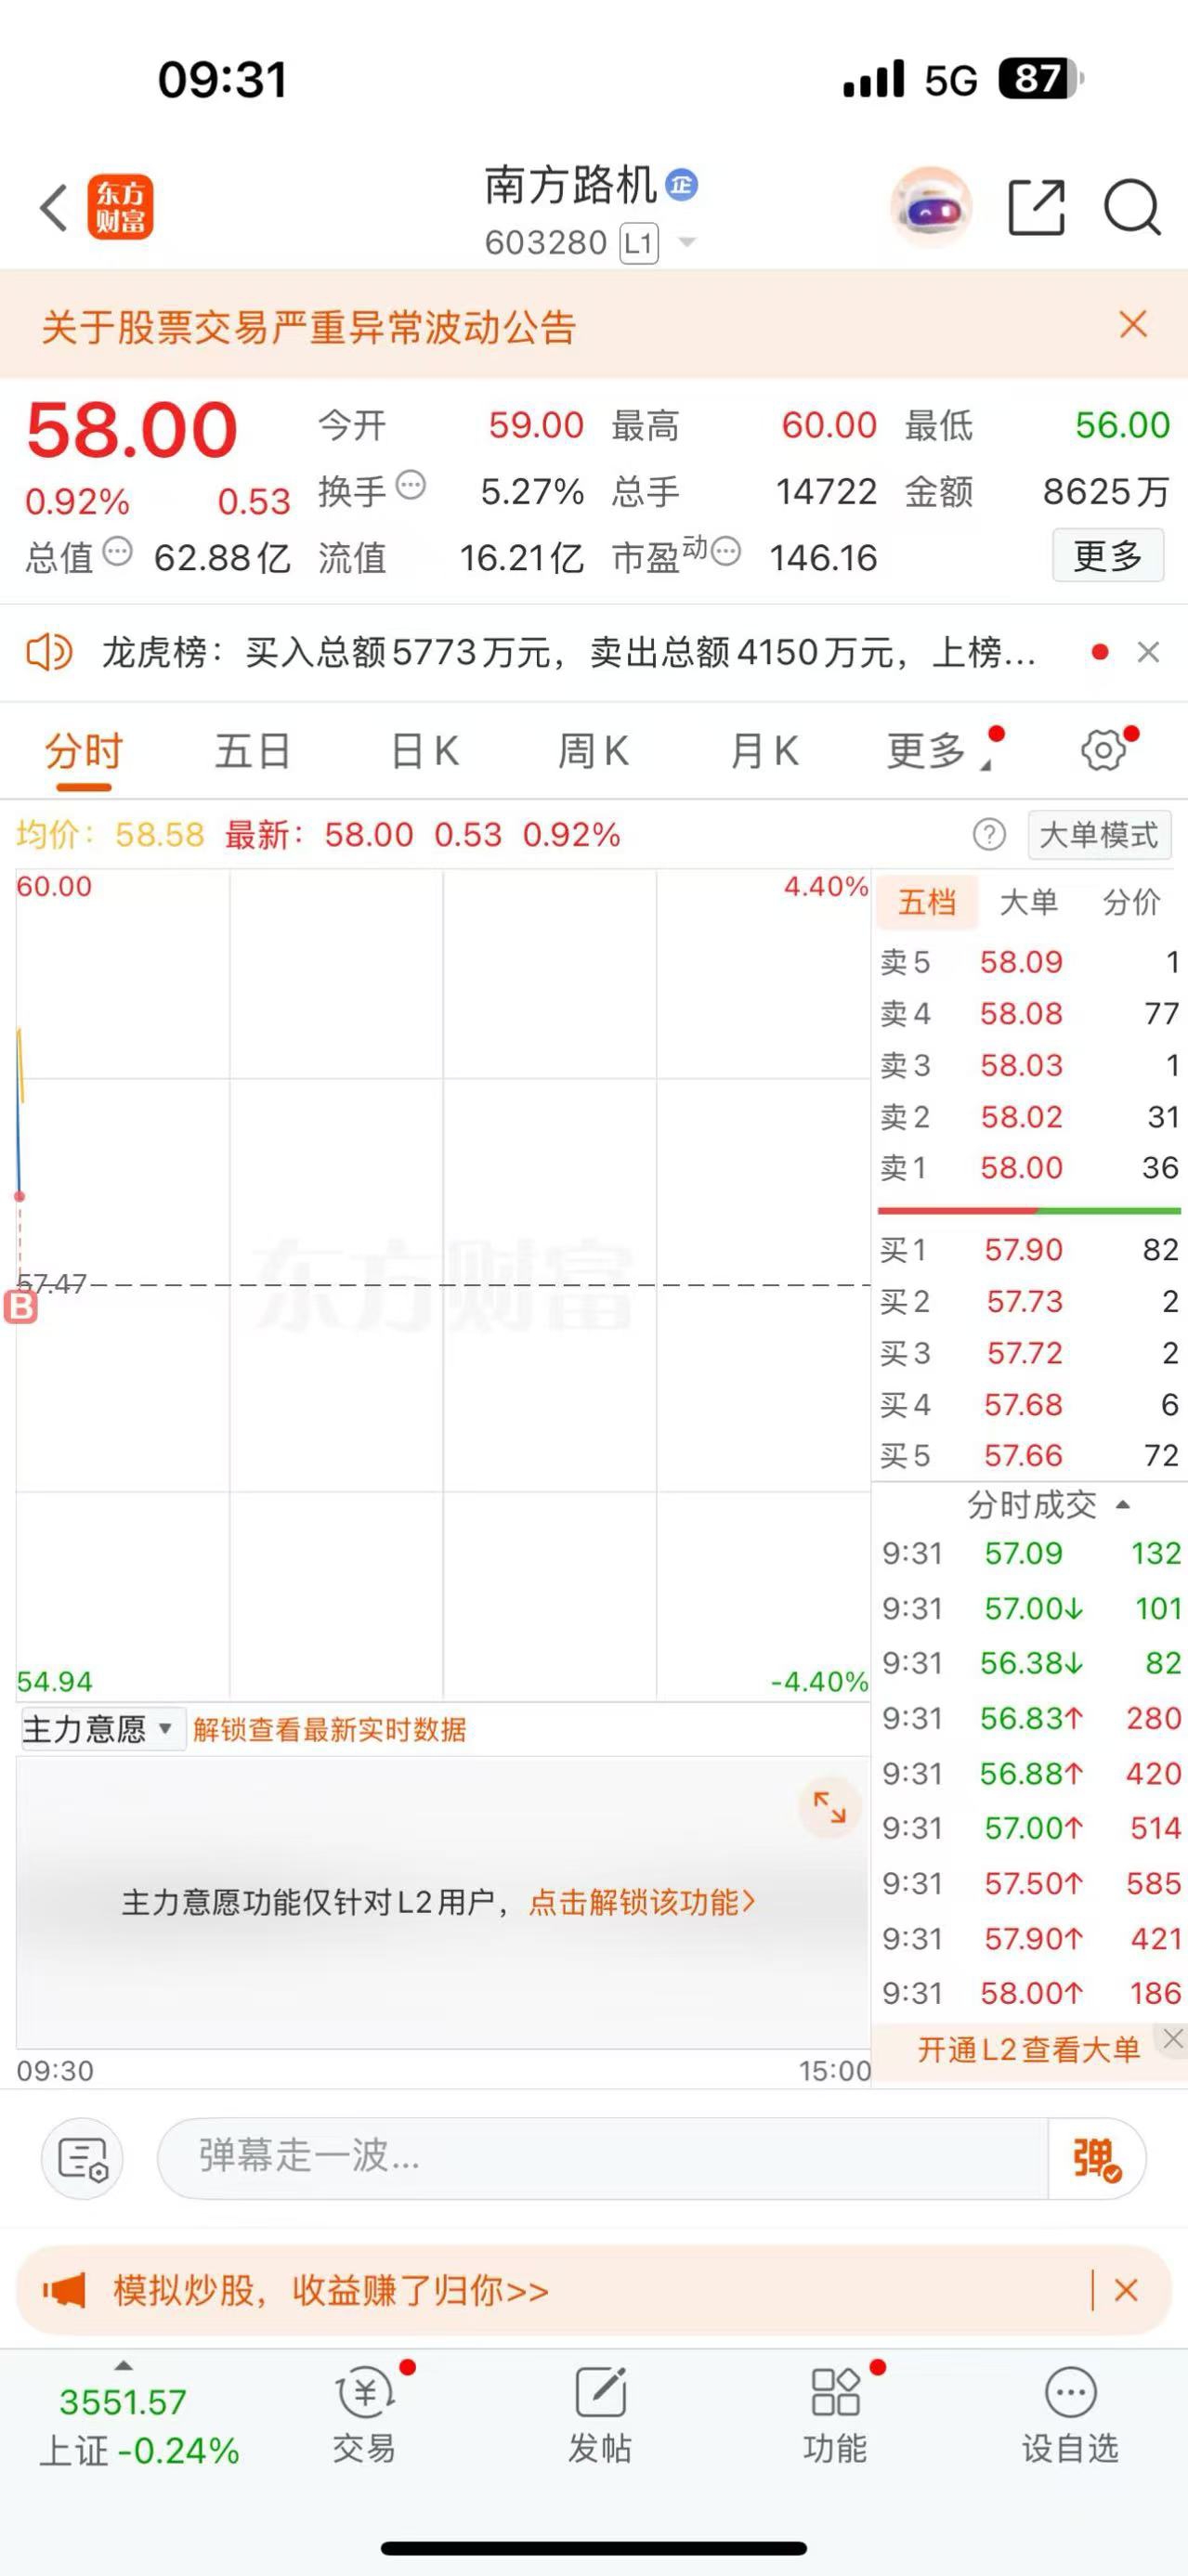Open chart settings gear icon

tap(1104, 750)
